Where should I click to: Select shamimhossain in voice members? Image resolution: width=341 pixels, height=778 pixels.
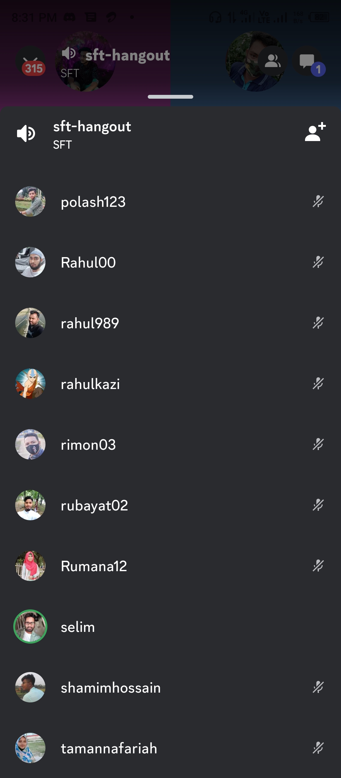[170, 687]
